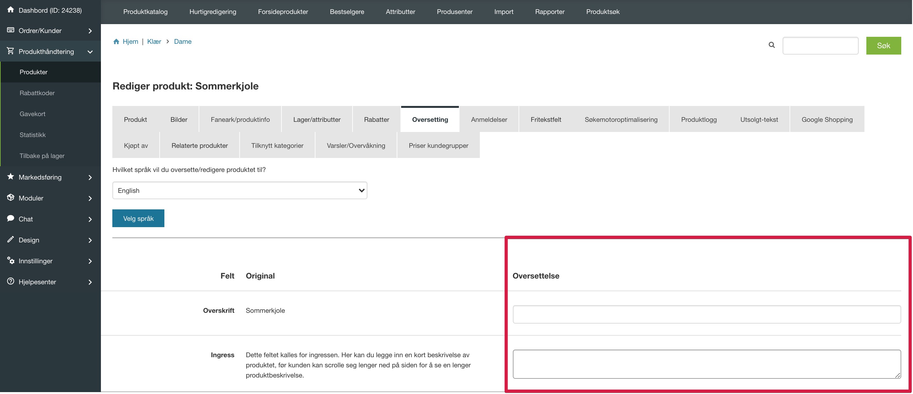Click the Dashbord home icon
The image size is (913, 394).
tap(11, 10)
